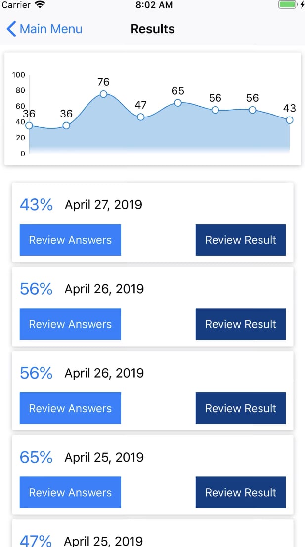The height and width of the screenshot is (547, 305).
Task: Select the chart point labeled 43
Action: [x=289, y=120]
